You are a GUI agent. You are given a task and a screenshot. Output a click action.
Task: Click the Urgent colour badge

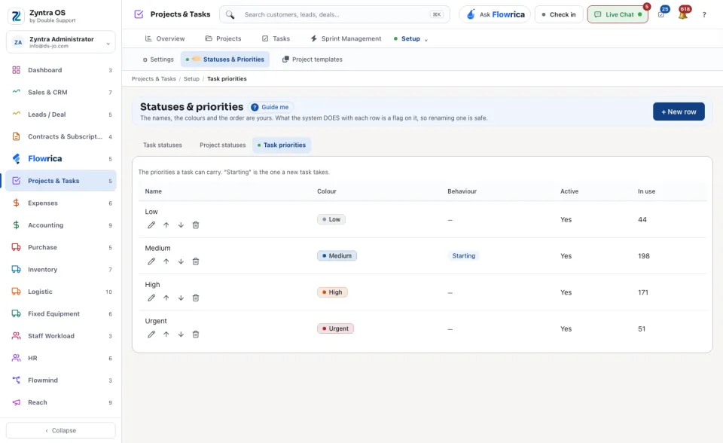click(335, 329)
